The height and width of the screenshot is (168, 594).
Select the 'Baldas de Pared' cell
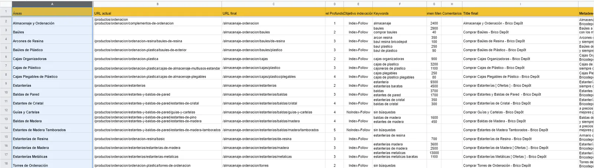(x=52, y=93)
